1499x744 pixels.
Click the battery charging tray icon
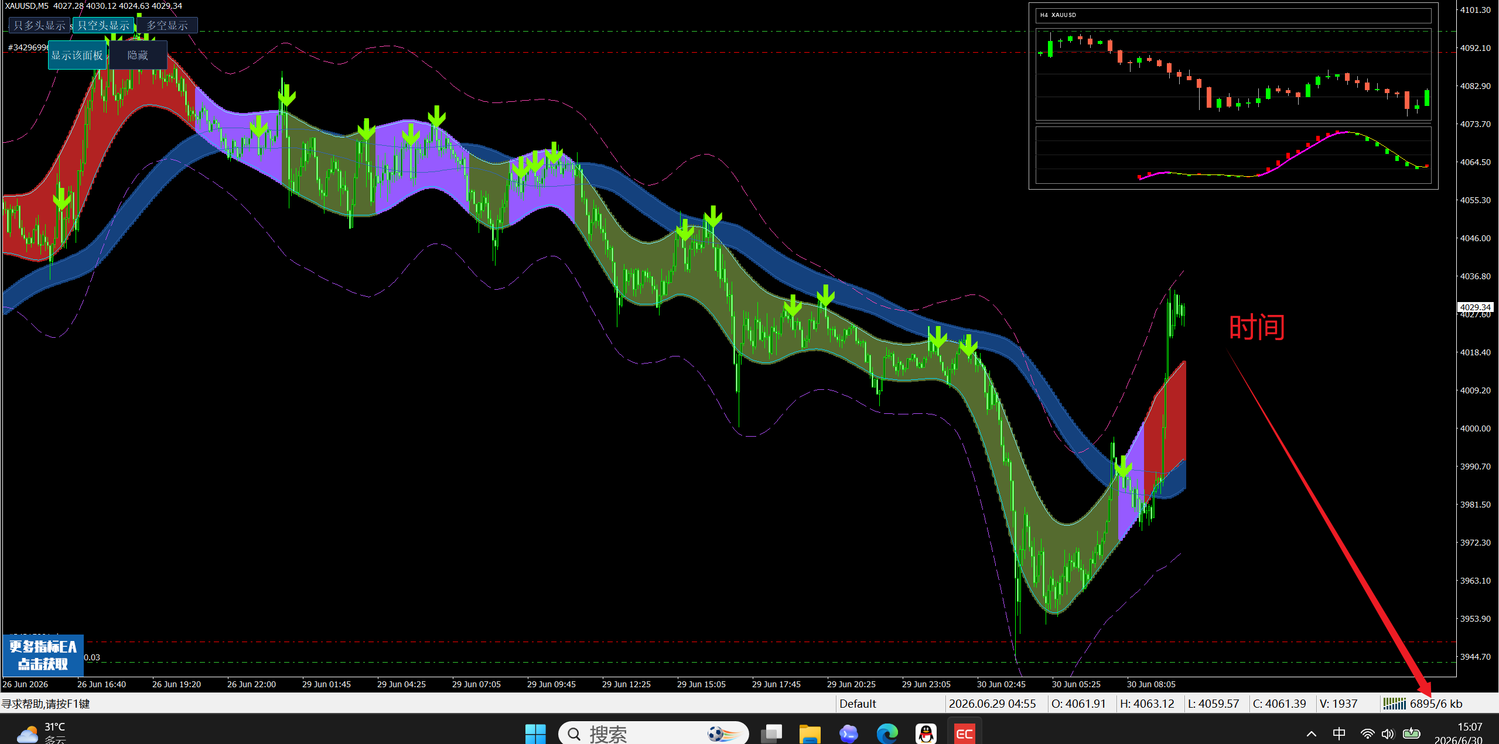coord(1412,733)
